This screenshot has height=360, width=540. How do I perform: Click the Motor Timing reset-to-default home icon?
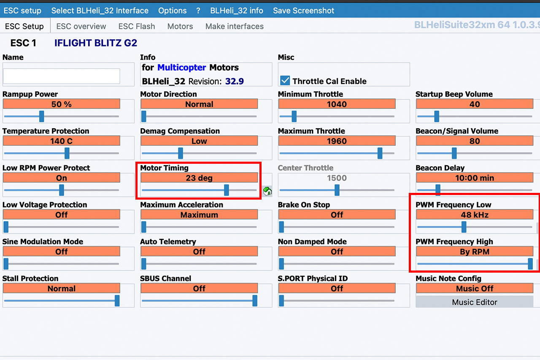click(x=267, y=191)
